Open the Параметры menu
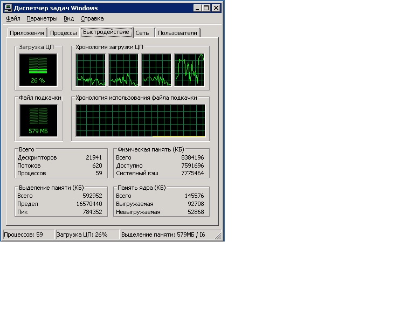The width and height of the screenshot is (414, 331). tap(42, 19)
